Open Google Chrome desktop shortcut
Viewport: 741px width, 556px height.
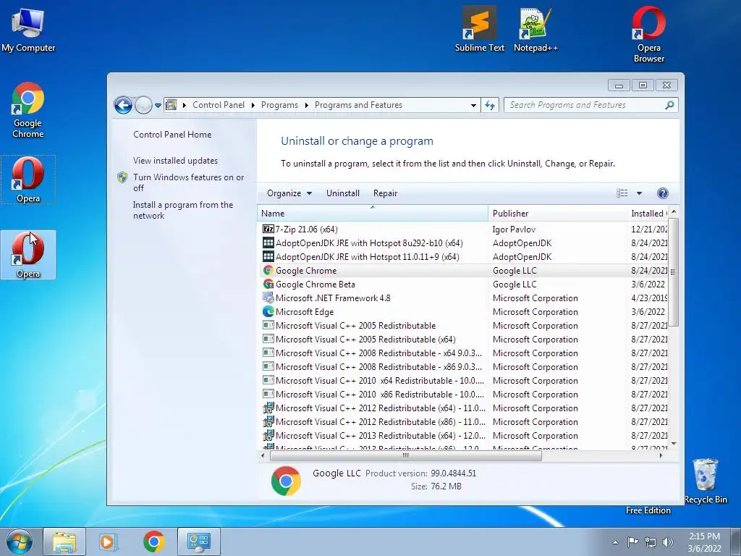[28, 110]
